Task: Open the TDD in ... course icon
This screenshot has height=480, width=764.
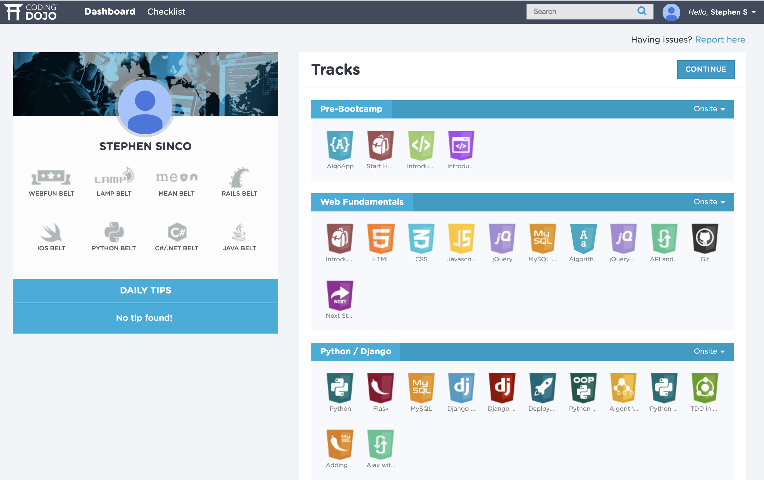Action: 705,388
